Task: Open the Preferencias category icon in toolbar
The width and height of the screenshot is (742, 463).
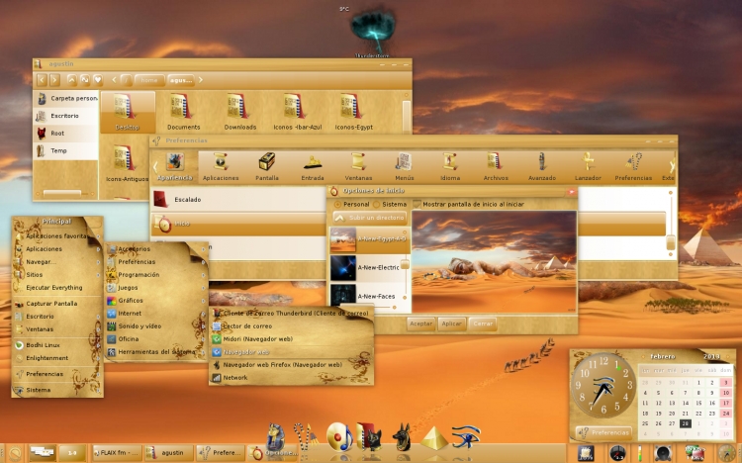Action: pyautogui.click(x=633, y=166)
